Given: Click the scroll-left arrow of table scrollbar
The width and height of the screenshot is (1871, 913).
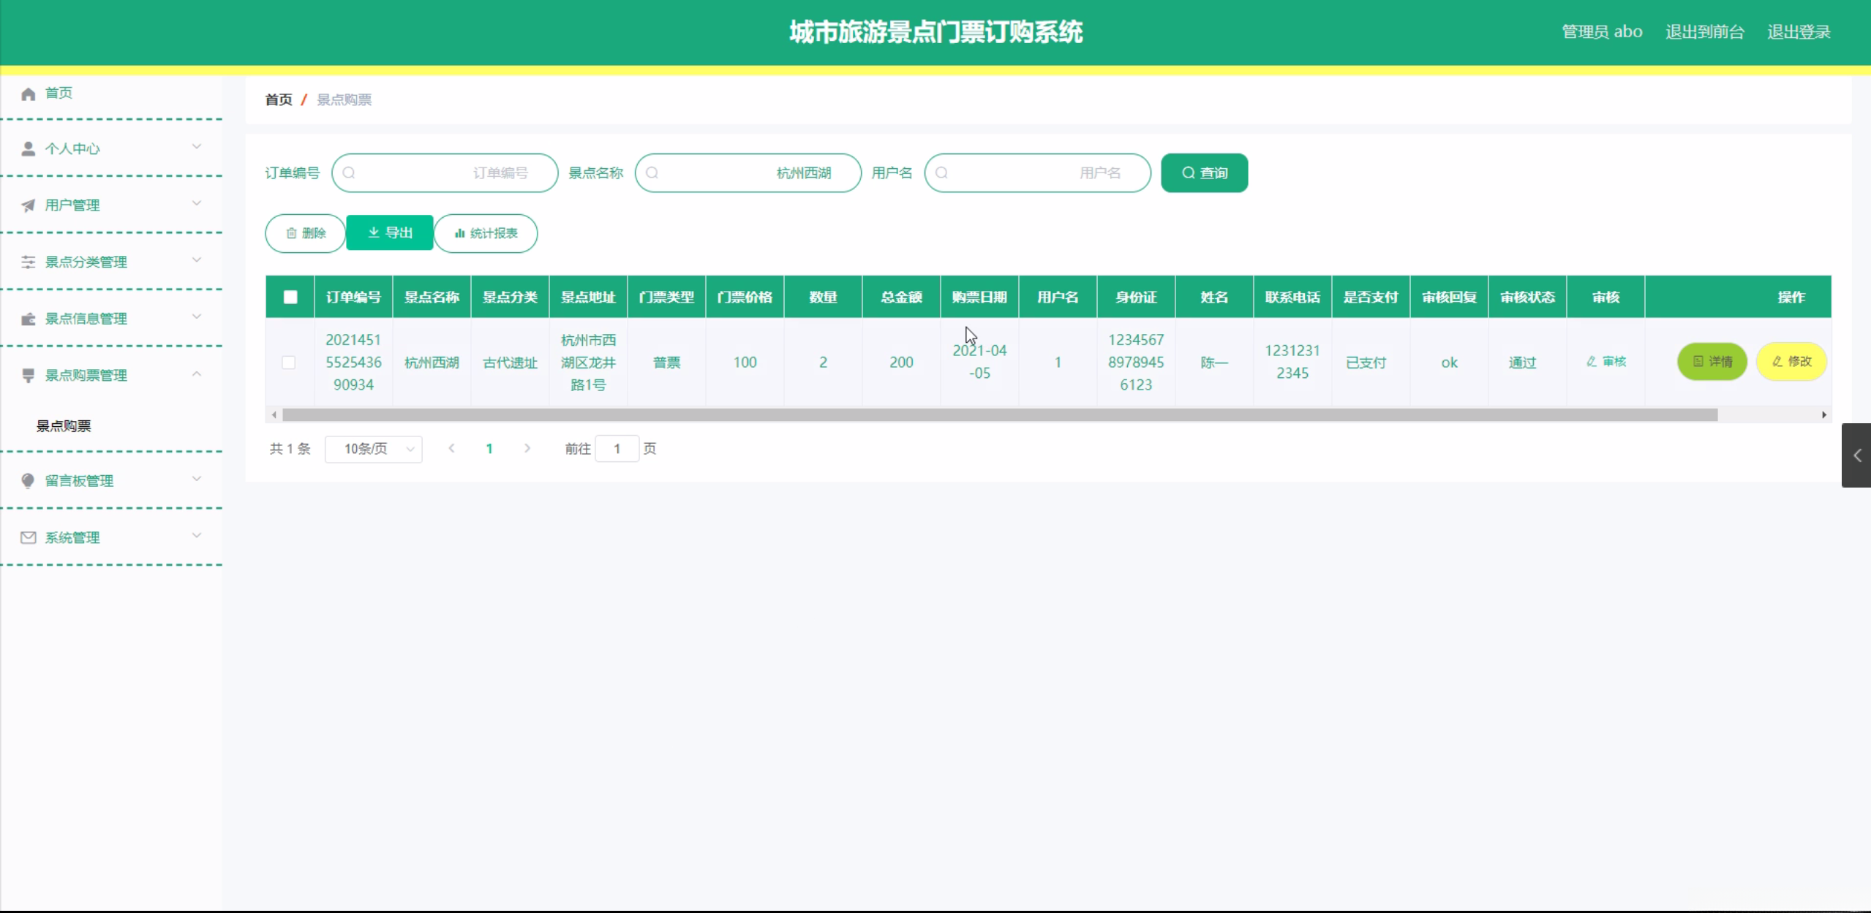Looking at the screenshot, I should (x=274, y=415).
